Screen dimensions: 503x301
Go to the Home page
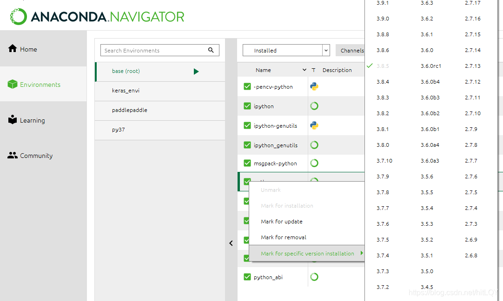(28, 49)
